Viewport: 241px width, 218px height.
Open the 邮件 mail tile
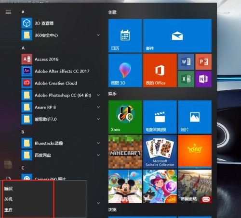[177, 36]
